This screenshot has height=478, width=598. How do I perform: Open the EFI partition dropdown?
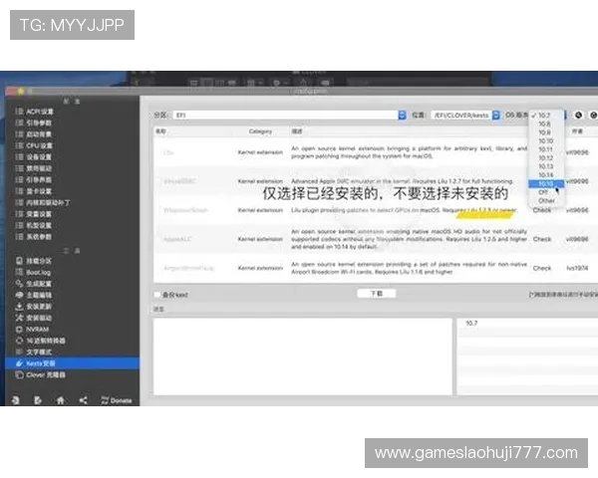pos(289,116)
